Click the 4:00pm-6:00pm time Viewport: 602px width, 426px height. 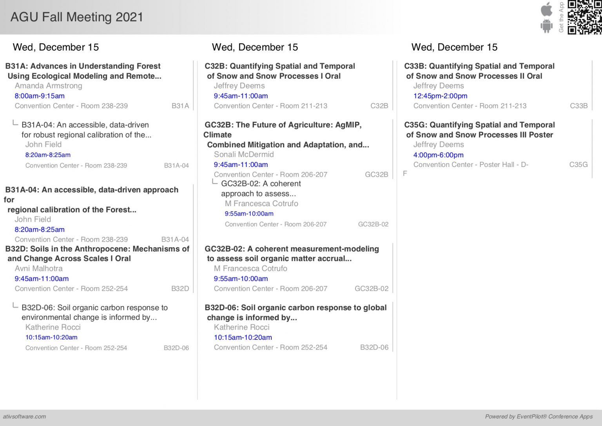(438, 155)
